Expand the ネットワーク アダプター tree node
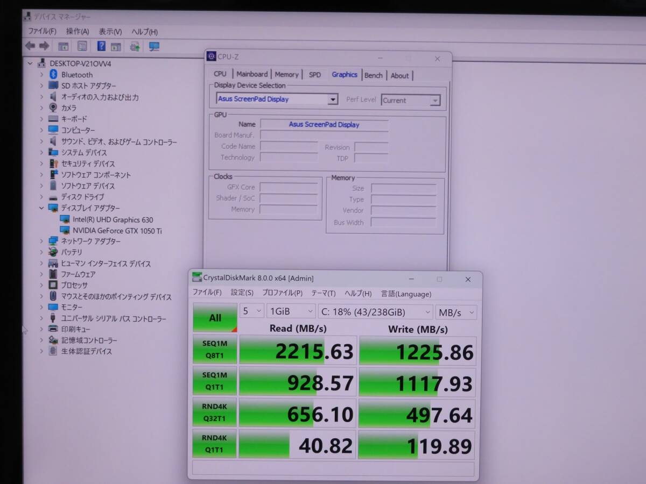 (x=41, y=241)
